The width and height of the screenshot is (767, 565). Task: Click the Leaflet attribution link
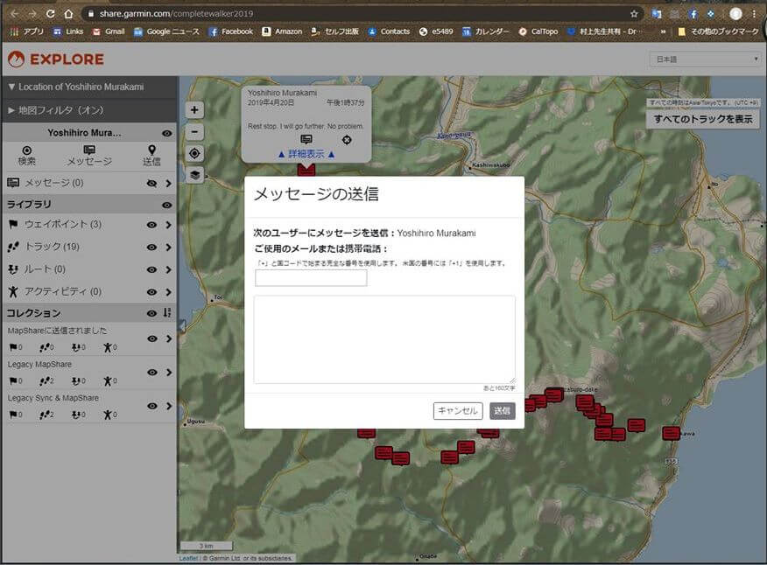pyautogui.click(x=188, y=558)
